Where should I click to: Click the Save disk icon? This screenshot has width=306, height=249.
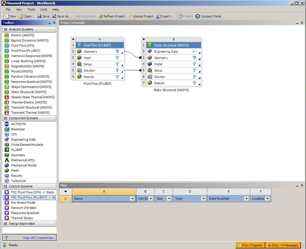coord(40,16)
